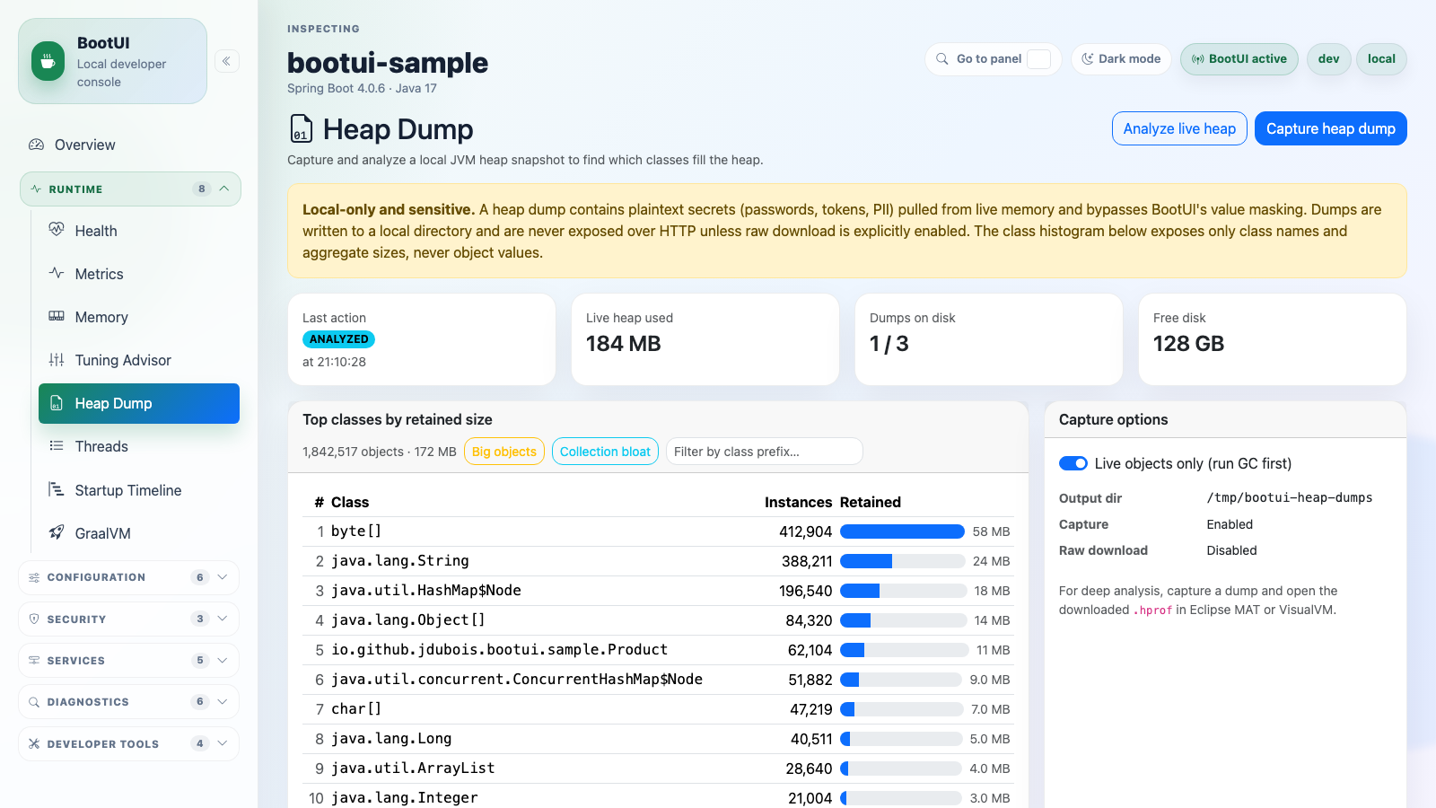Expand the Services section
1436x808 pixels.
[129, 660]
